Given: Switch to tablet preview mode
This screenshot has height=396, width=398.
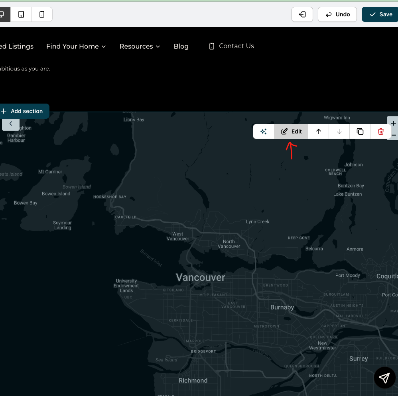Looking at the screenshot, I should (21, 14).
